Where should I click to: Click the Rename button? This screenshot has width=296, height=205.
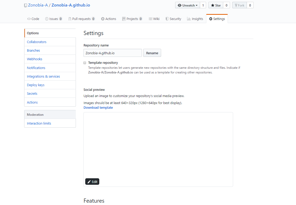click(152, 53)
